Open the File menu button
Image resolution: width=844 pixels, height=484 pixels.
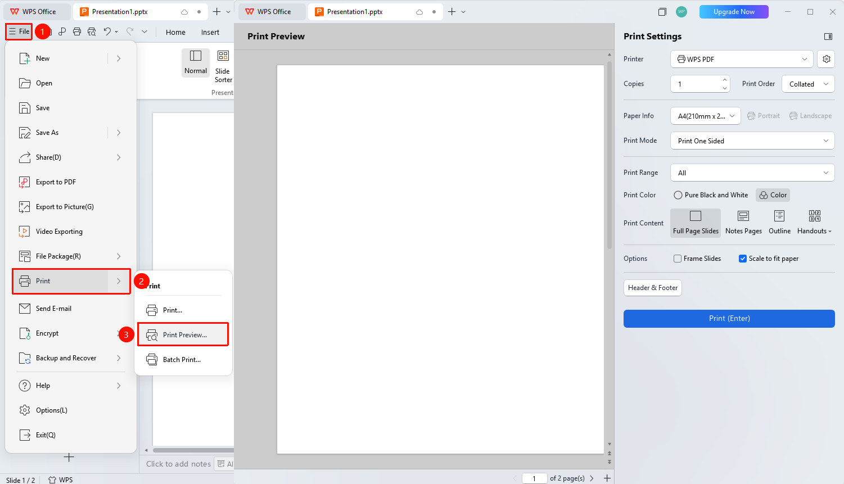[19, 31]
